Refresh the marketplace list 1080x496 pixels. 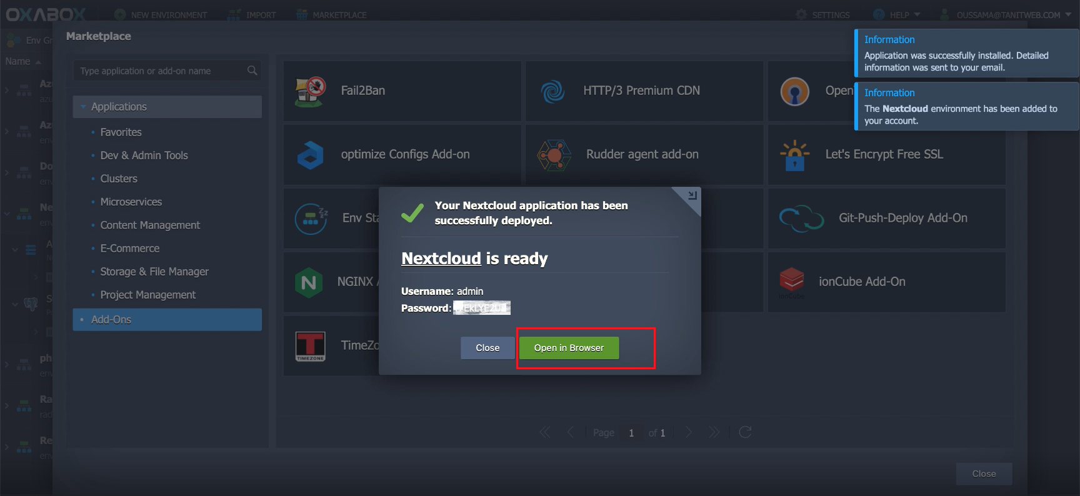[745, 432]
